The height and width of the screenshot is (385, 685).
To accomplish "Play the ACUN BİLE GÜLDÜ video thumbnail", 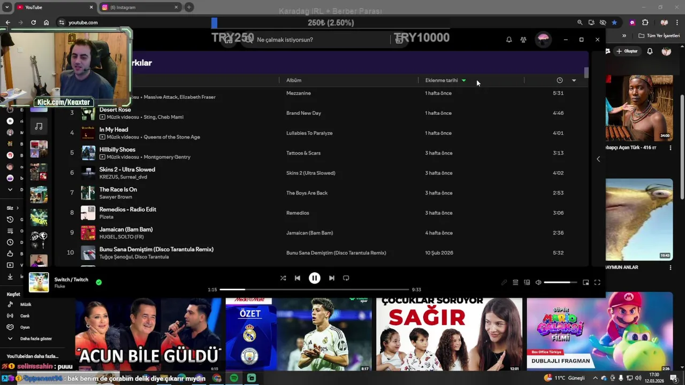I will pyautogui.click(x=148, y=334).
